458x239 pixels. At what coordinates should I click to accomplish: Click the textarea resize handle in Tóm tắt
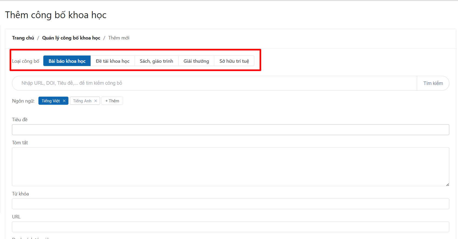click(447, 185)
